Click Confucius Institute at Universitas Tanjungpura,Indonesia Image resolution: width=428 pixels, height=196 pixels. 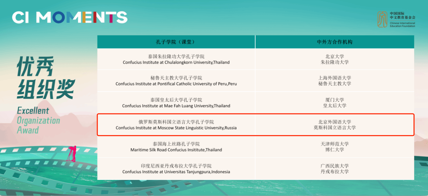point(176,172)
